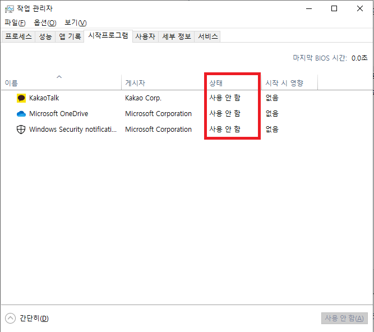Image resolution: width=374 pixels, height=332 pixels.
Task: Click Windows Security's 없음 startup impact
Action: [x=272, y=130]
